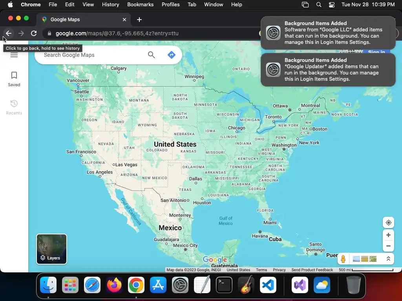Click the Las Vegas label on map
402x301 pixels.
point(126,165)
